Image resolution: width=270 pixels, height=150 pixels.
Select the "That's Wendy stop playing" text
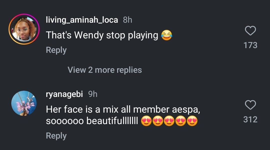(x=102, y=35)
